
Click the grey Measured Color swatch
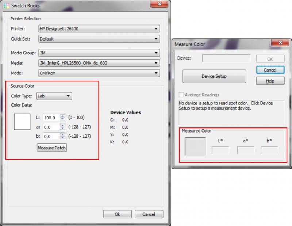[x=195, y=146]
